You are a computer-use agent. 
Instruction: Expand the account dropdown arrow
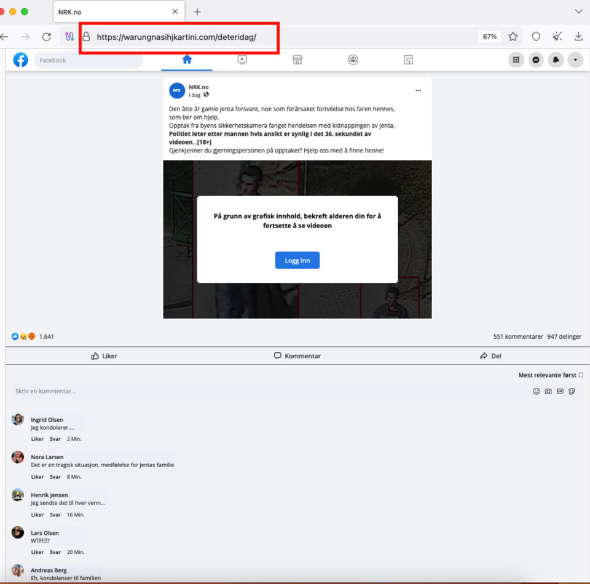[x=575, y=60]
